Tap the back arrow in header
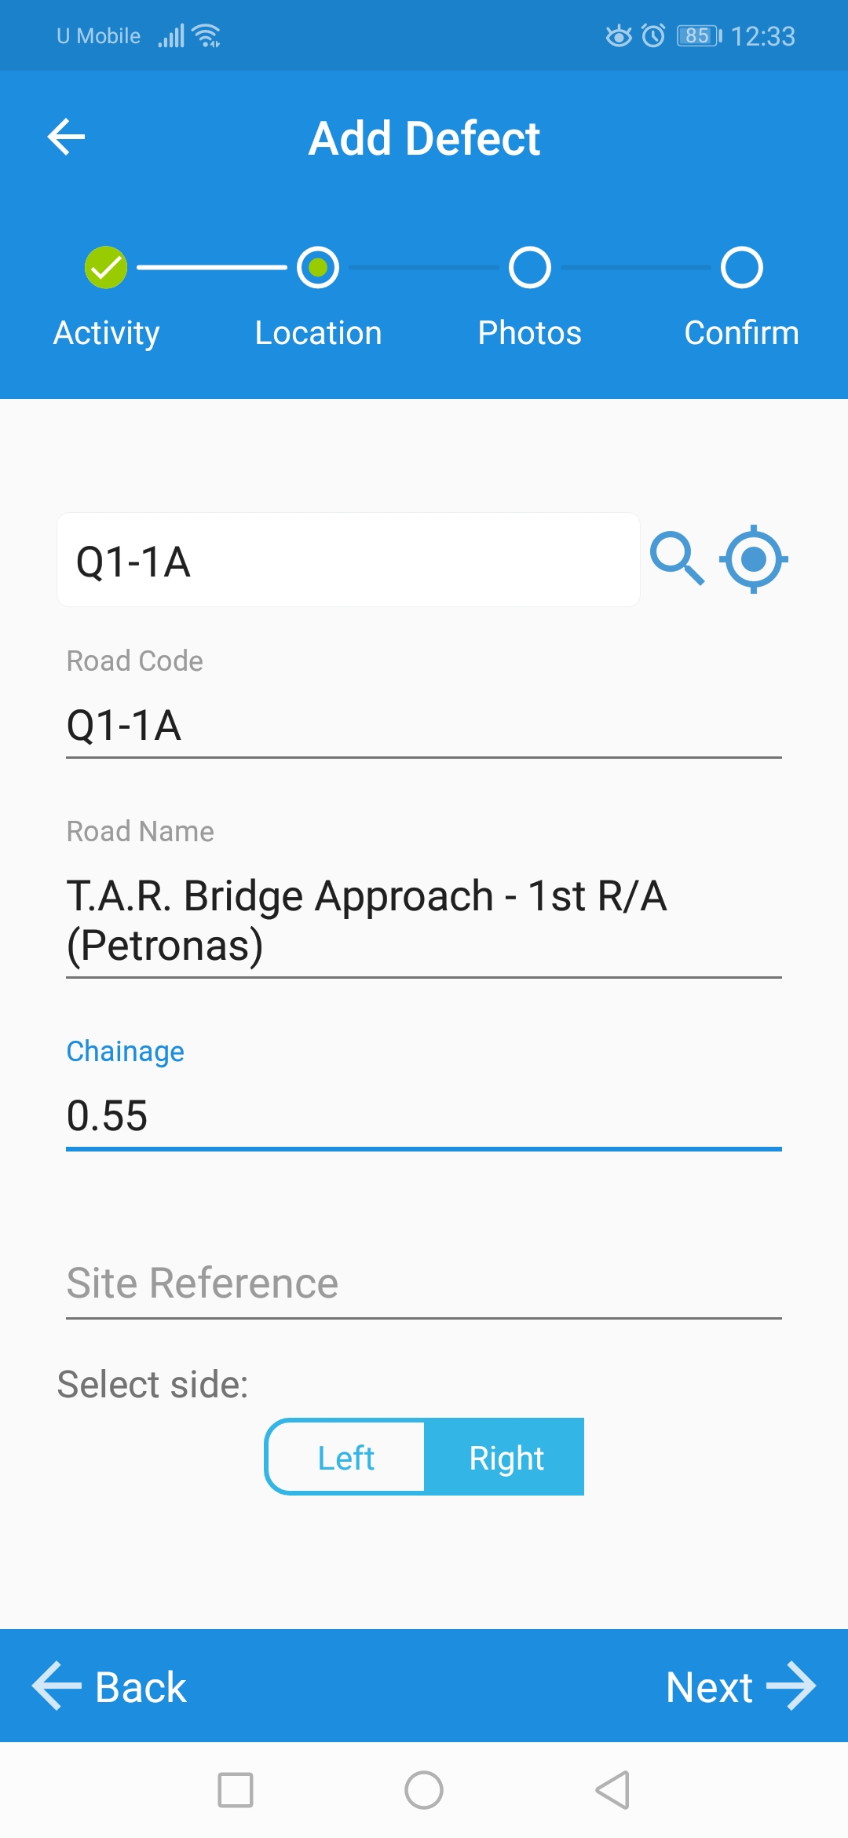Screen dimensions: 848x1838 pos(67,137)
